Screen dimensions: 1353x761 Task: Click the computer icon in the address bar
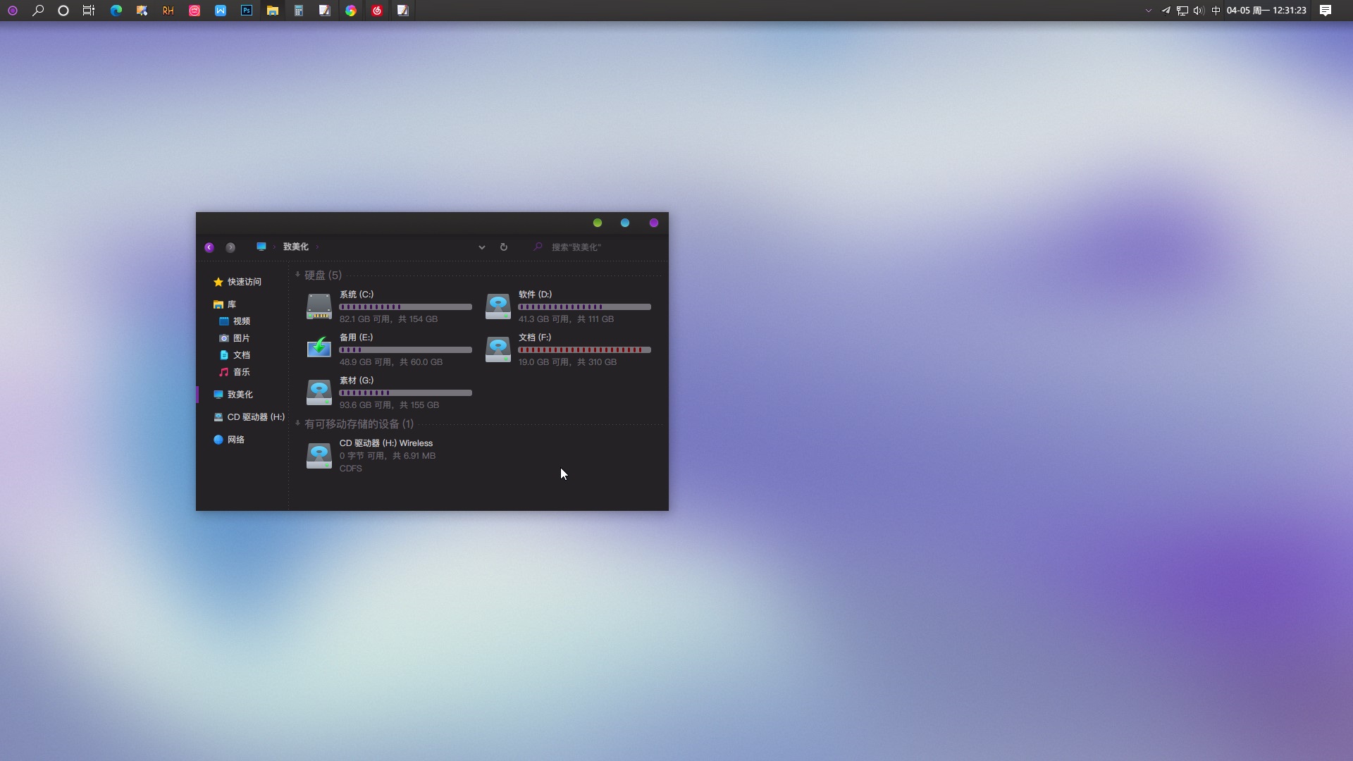(261, 247)
